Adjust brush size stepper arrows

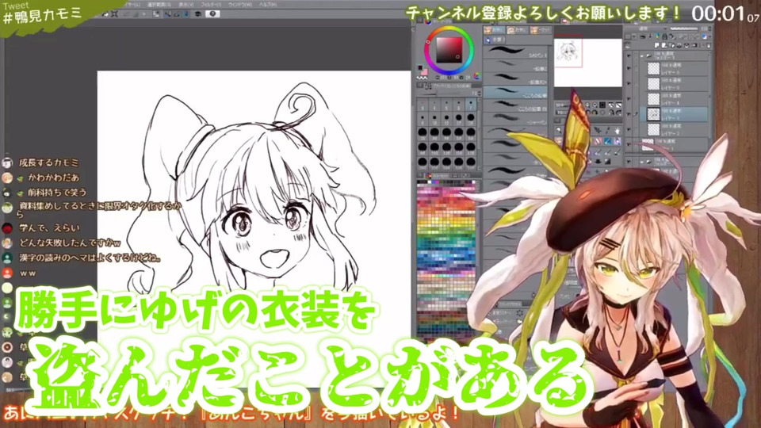point(479,94)
